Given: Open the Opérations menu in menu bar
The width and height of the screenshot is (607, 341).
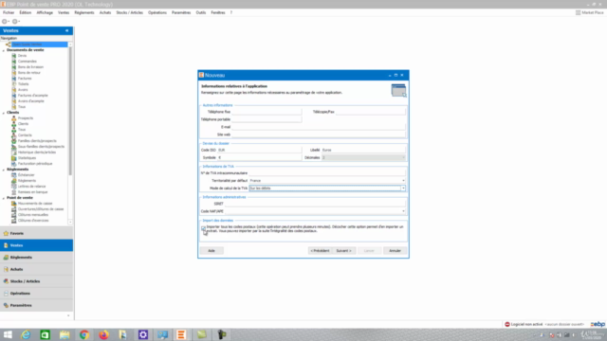Looking at the screenshot, I should point(157,12).
